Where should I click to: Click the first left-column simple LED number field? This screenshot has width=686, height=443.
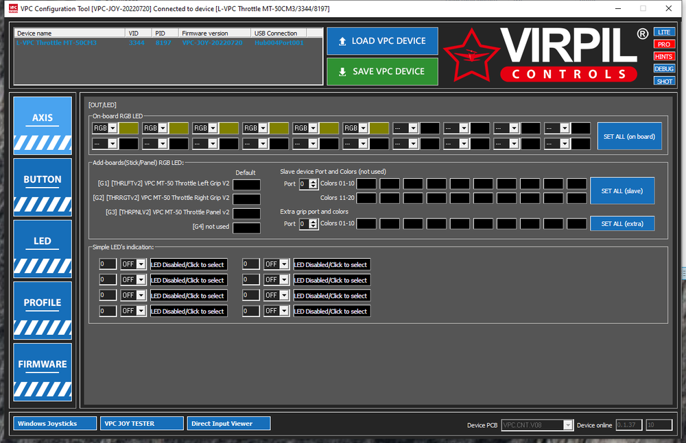[108, 264]
